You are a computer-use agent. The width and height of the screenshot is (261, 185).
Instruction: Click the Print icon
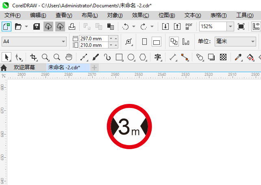(x=72, y=26)
